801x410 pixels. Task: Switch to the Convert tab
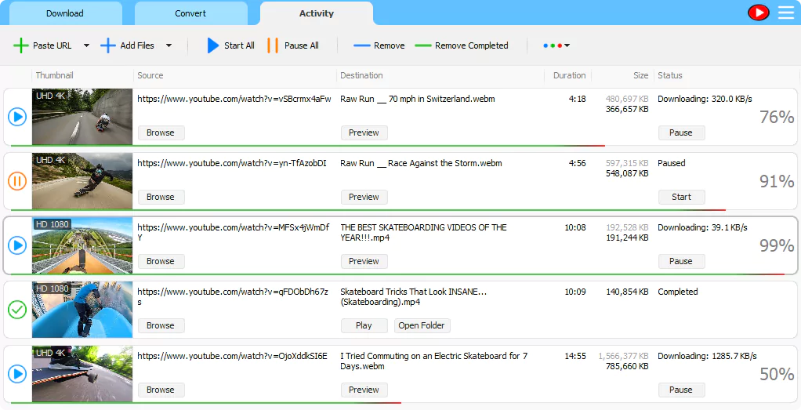[190, 13]
